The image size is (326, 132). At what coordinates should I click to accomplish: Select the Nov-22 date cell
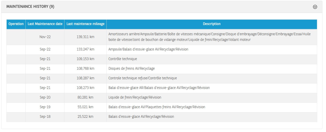45,37
